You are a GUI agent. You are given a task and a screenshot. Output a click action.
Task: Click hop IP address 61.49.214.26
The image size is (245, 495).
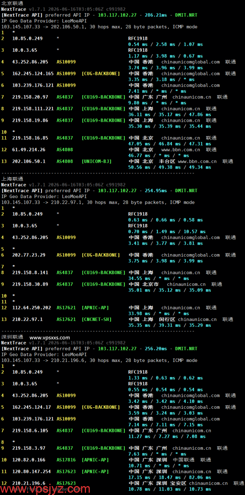[x=29, y=150]
